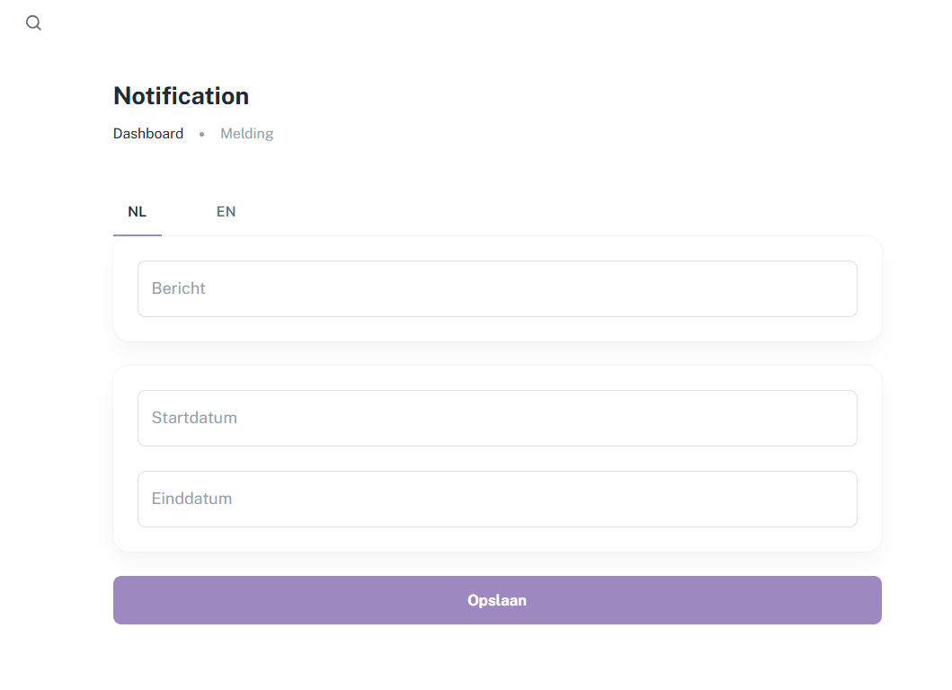
Task: Open the Einddatum date picker
Action: (497, 499)
